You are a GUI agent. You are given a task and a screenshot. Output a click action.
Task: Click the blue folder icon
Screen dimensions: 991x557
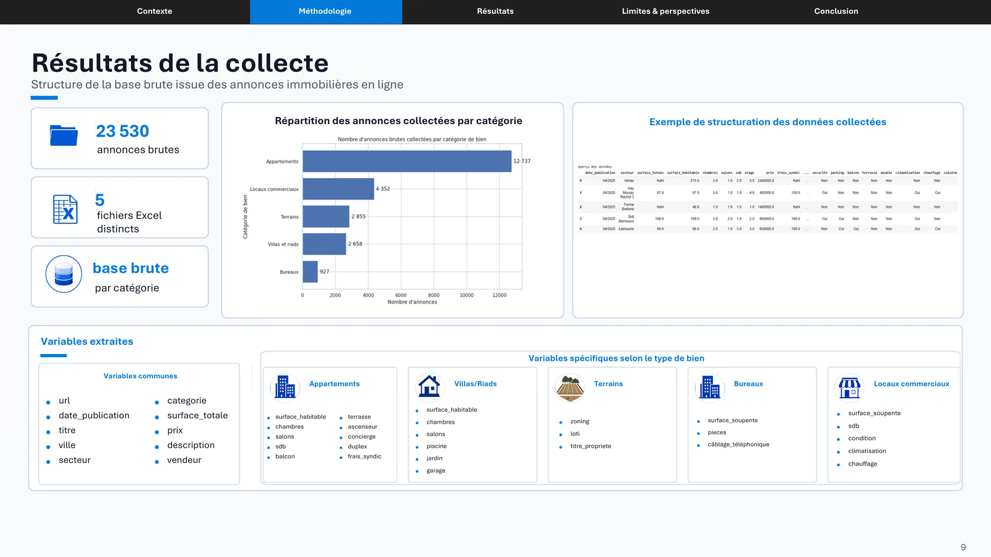point(64,135)
